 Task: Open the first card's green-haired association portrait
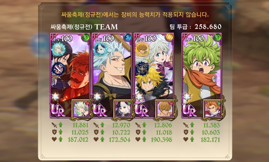click(81, 109)
